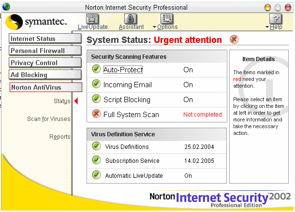Select the Subscription Service item
This screenshot has height=212, width=295.
(133, 161)
